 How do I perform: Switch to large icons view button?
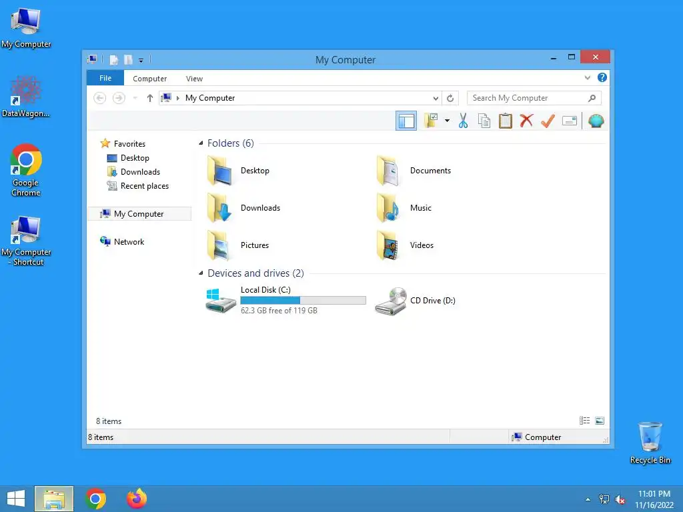tap(600, 421)
